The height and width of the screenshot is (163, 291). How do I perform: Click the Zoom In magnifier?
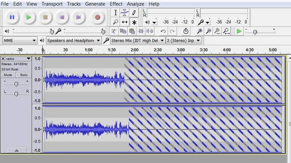(x=200, y=31)
